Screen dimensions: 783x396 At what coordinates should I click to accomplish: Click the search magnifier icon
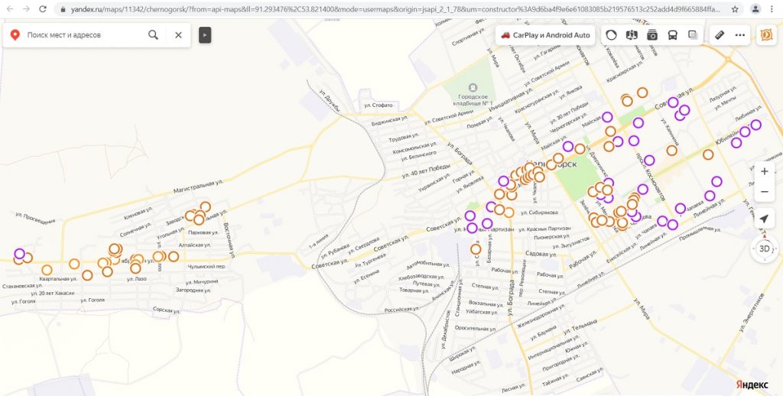tap(154, 35)
